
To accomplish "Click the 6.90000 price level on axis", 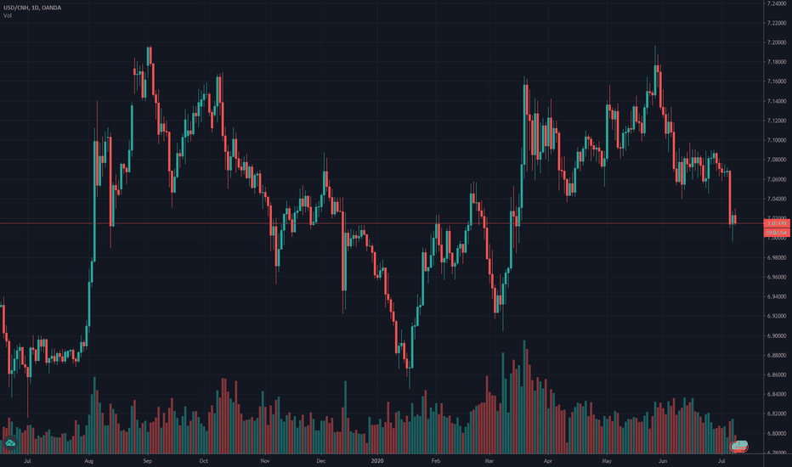I will [x=776, y=335].
